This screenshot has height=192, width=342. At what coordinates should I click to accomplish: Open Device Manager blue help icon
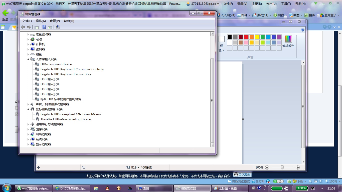(x=44, y=27)
